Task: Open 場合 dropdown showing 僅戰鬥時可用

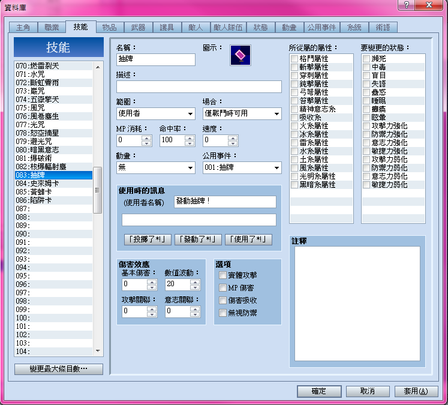Action: click(242, 113)
